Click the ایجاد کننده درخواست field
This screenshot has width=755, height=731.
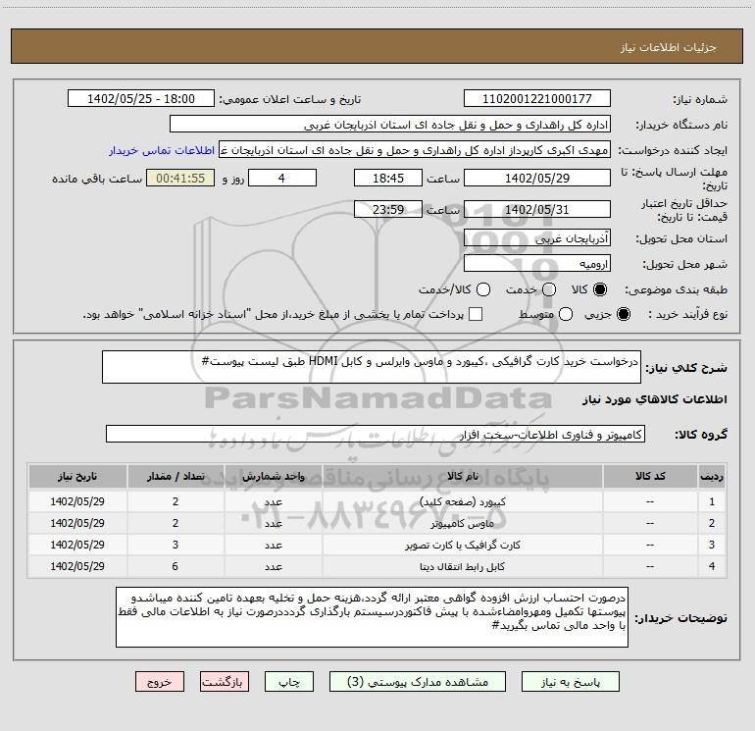[x=415, y=150]
